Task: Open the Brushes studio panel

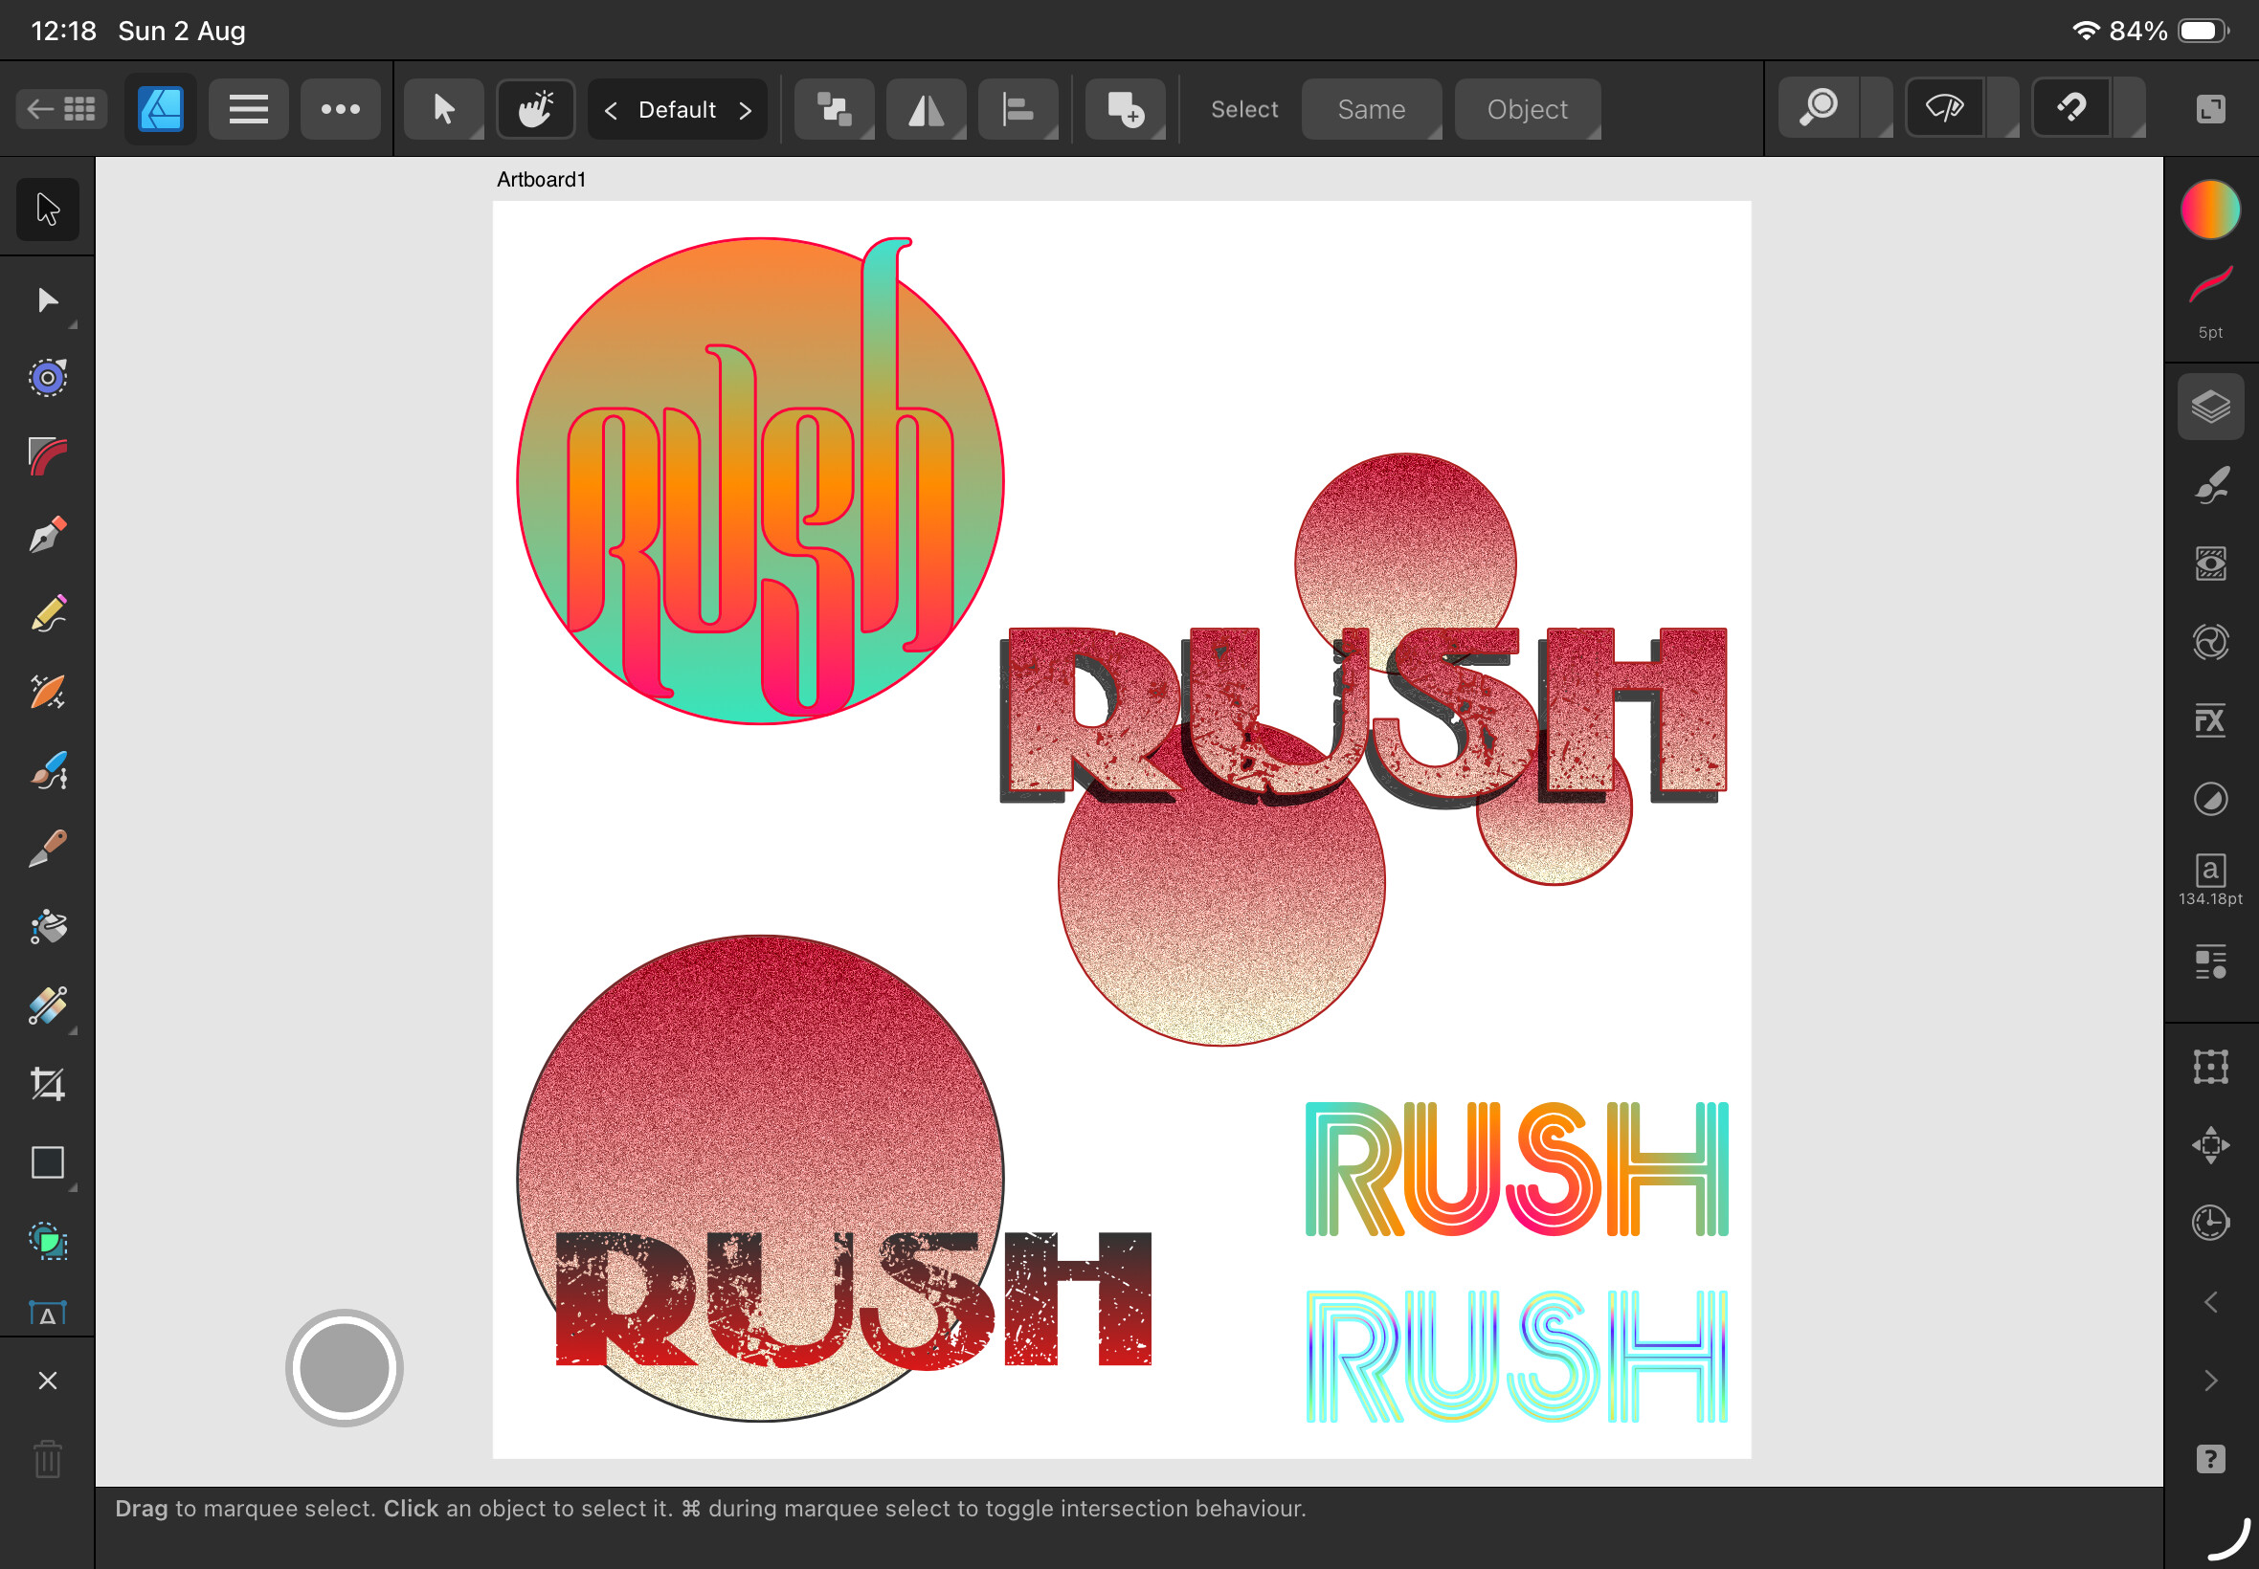Action: 2210,485
